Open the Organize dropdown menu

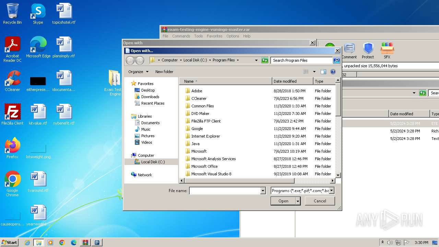(138, 72)
